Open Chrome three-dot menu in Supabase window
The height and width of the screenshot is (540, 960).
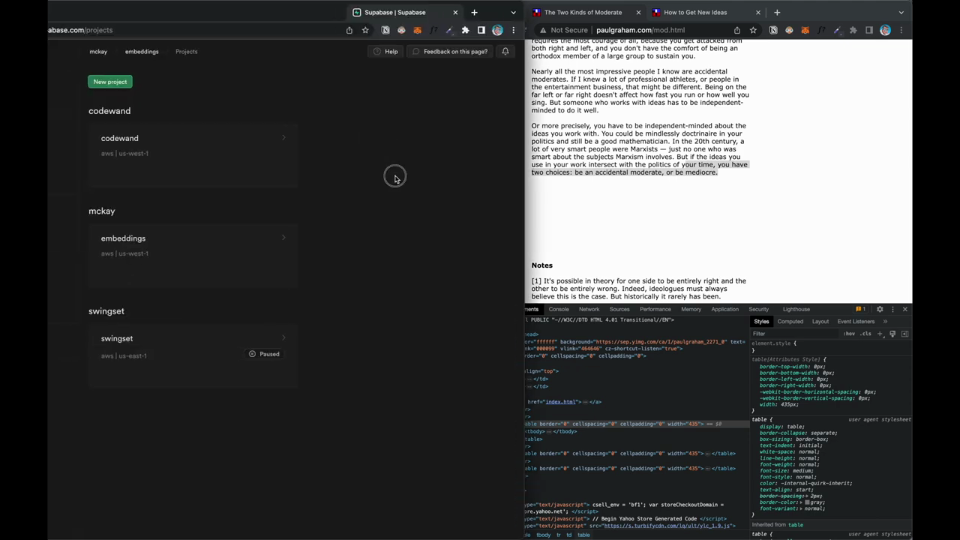click(514, 30)
